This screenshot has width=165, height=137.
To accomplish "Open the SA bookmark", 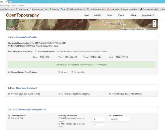I will 63,9.
